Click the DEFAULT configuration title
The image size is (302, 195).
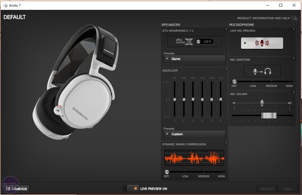[15, 17]
